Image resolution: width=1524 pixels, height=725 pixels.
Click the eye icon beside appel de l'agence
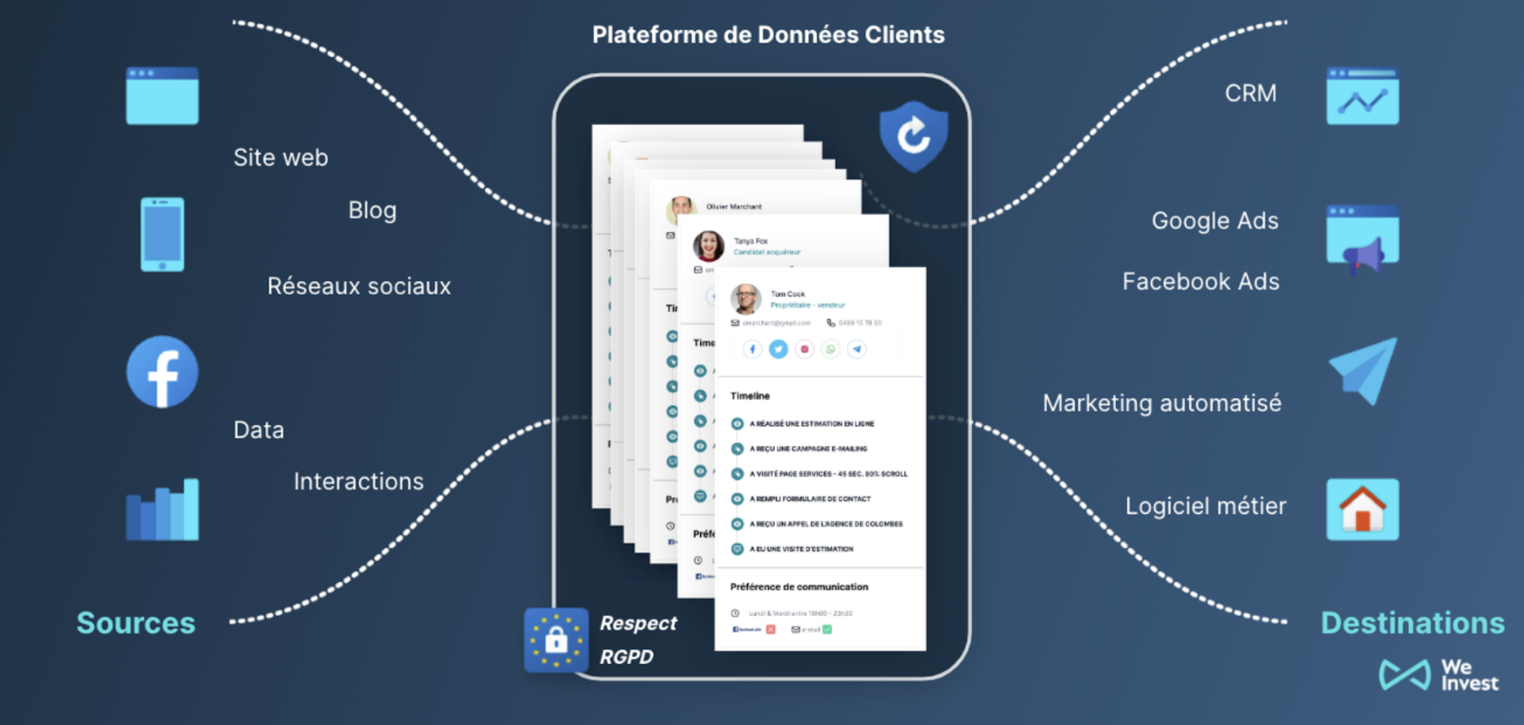(737, 524)
